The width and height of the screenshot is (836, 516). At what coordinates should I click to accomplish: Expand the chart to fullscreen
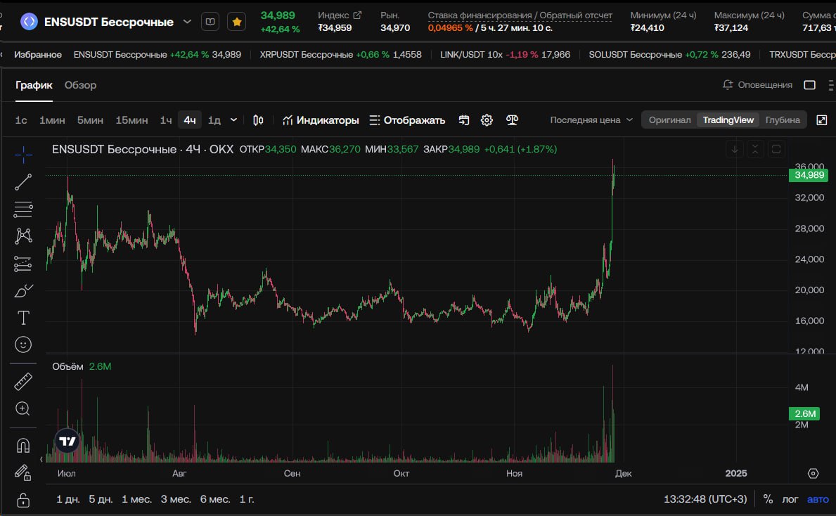[822, 120]
